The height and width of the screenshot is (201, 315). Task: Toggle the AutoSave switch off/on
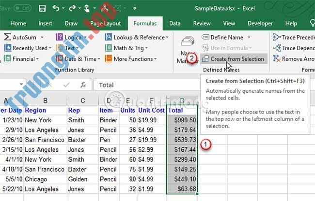[22, 8]
